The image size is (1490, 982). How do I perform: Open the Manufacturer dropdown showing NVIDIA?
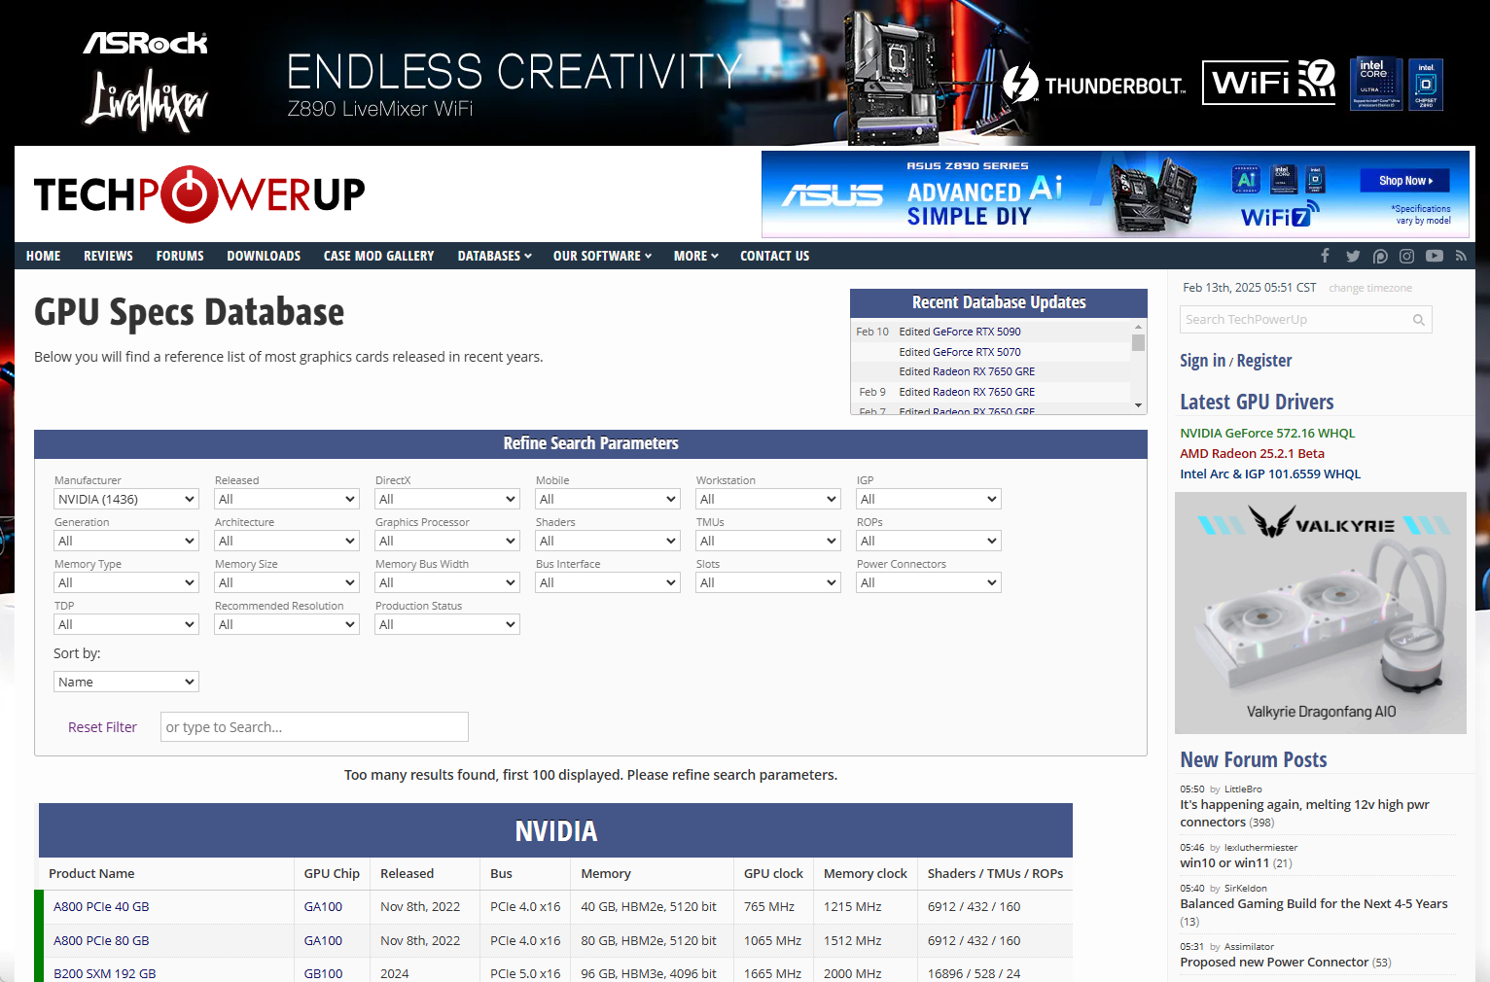[x=126, y=499]
